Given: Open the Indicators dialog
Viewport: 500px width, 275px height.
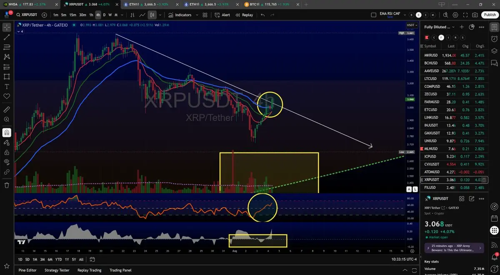Looking at the screenshot, I should (x=180, y=15).
